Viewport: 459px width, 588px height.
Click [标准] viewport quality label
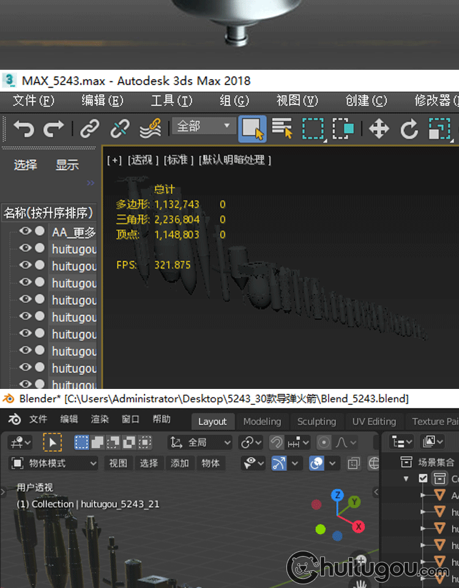178,160
